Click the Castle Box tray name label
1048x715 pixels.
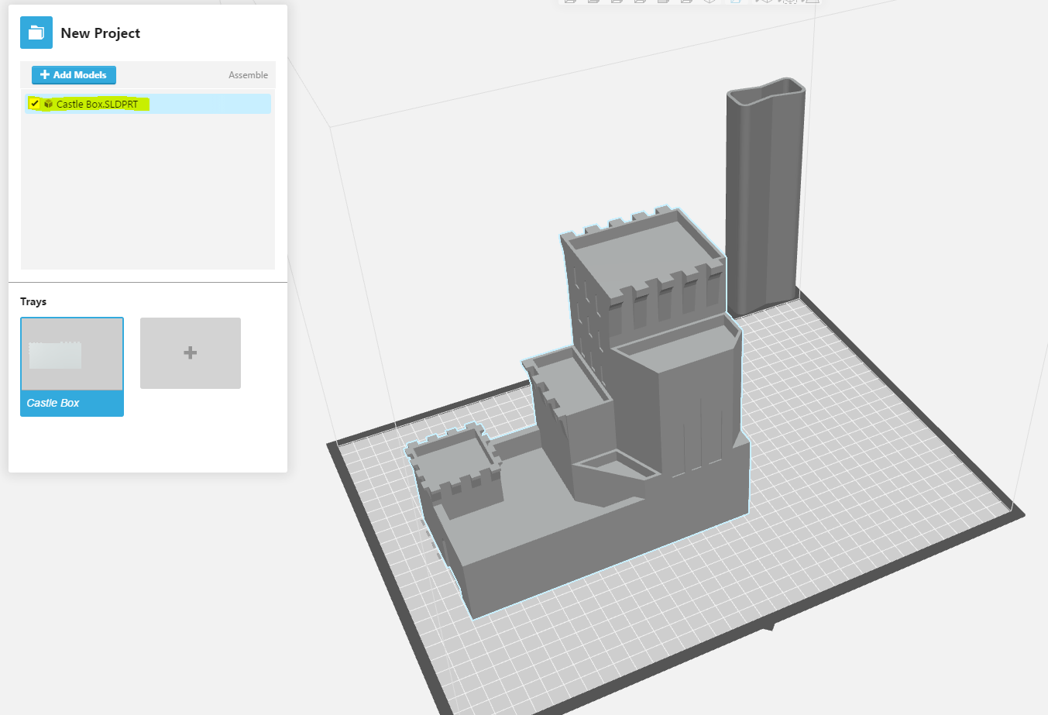pos(53,403)
